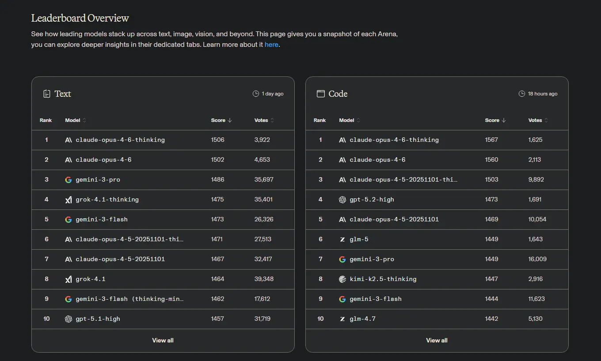Sort Code table by Score column
The height and width of the screenshot is (361, 601).
(x=495, y=120)
